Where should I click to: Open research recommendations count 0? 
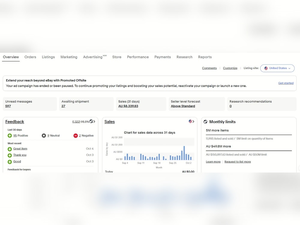(230, 106)
